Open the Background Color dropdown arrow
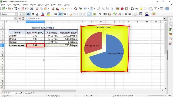The image size is (173, 97). click(52, 14)
